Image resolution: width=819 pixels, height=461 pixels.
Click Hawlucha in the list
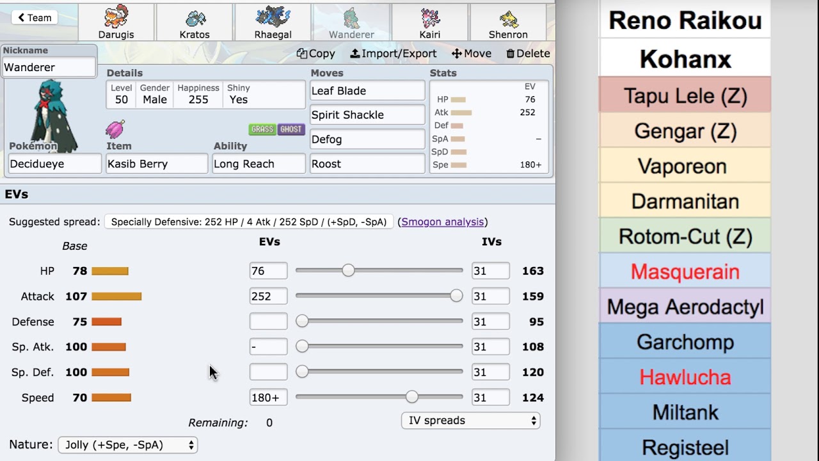point(685,377)
